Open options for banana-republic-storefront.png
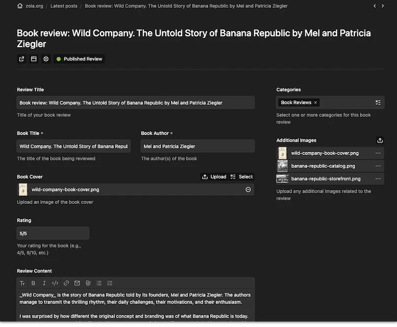The height and width of the screenshot is (327, 397). (378, 178)
